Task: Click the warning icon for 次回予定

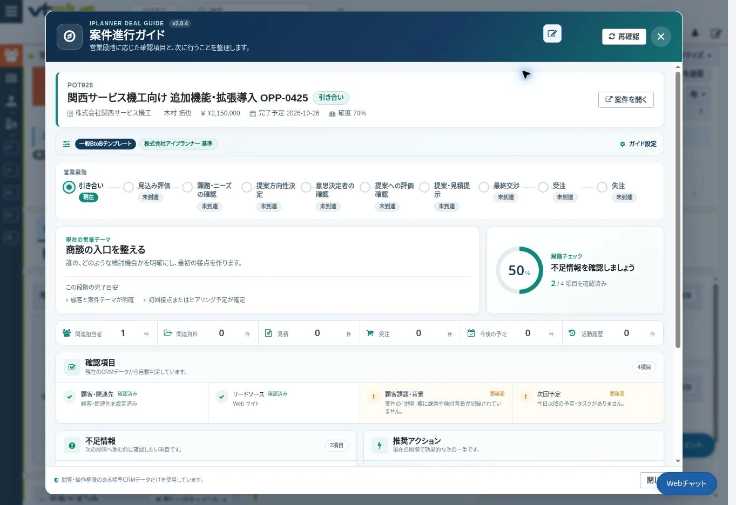Action: click(x=525, y=397)
